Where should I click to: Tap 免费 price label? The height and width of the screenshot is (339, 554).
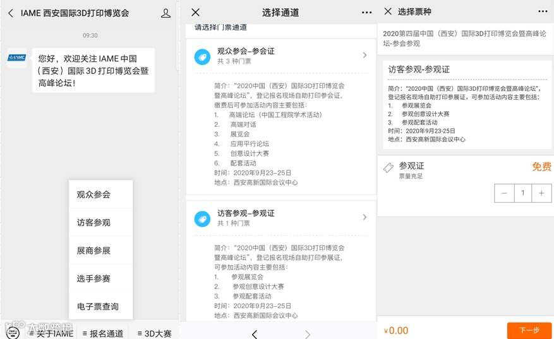[x=541, y=167]
